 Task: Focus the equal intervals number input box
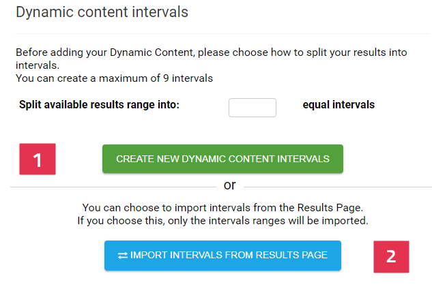253,108
